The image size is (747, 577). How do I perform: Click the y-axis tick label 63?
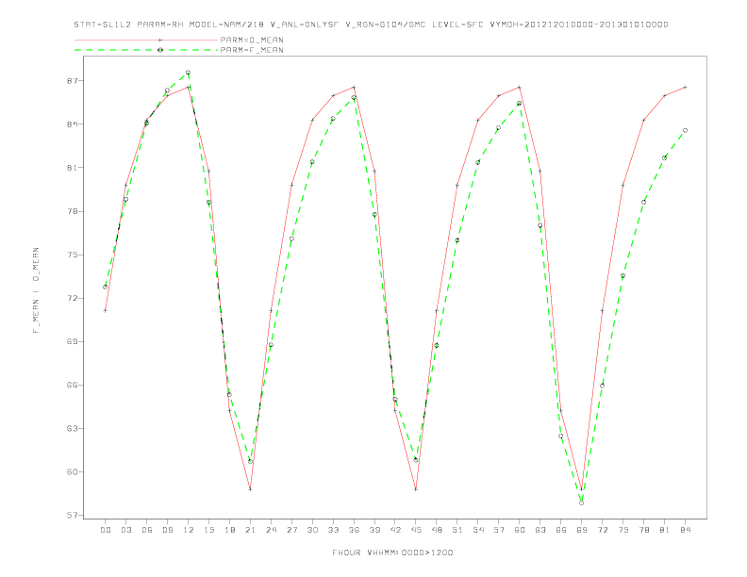coord(72,428)
